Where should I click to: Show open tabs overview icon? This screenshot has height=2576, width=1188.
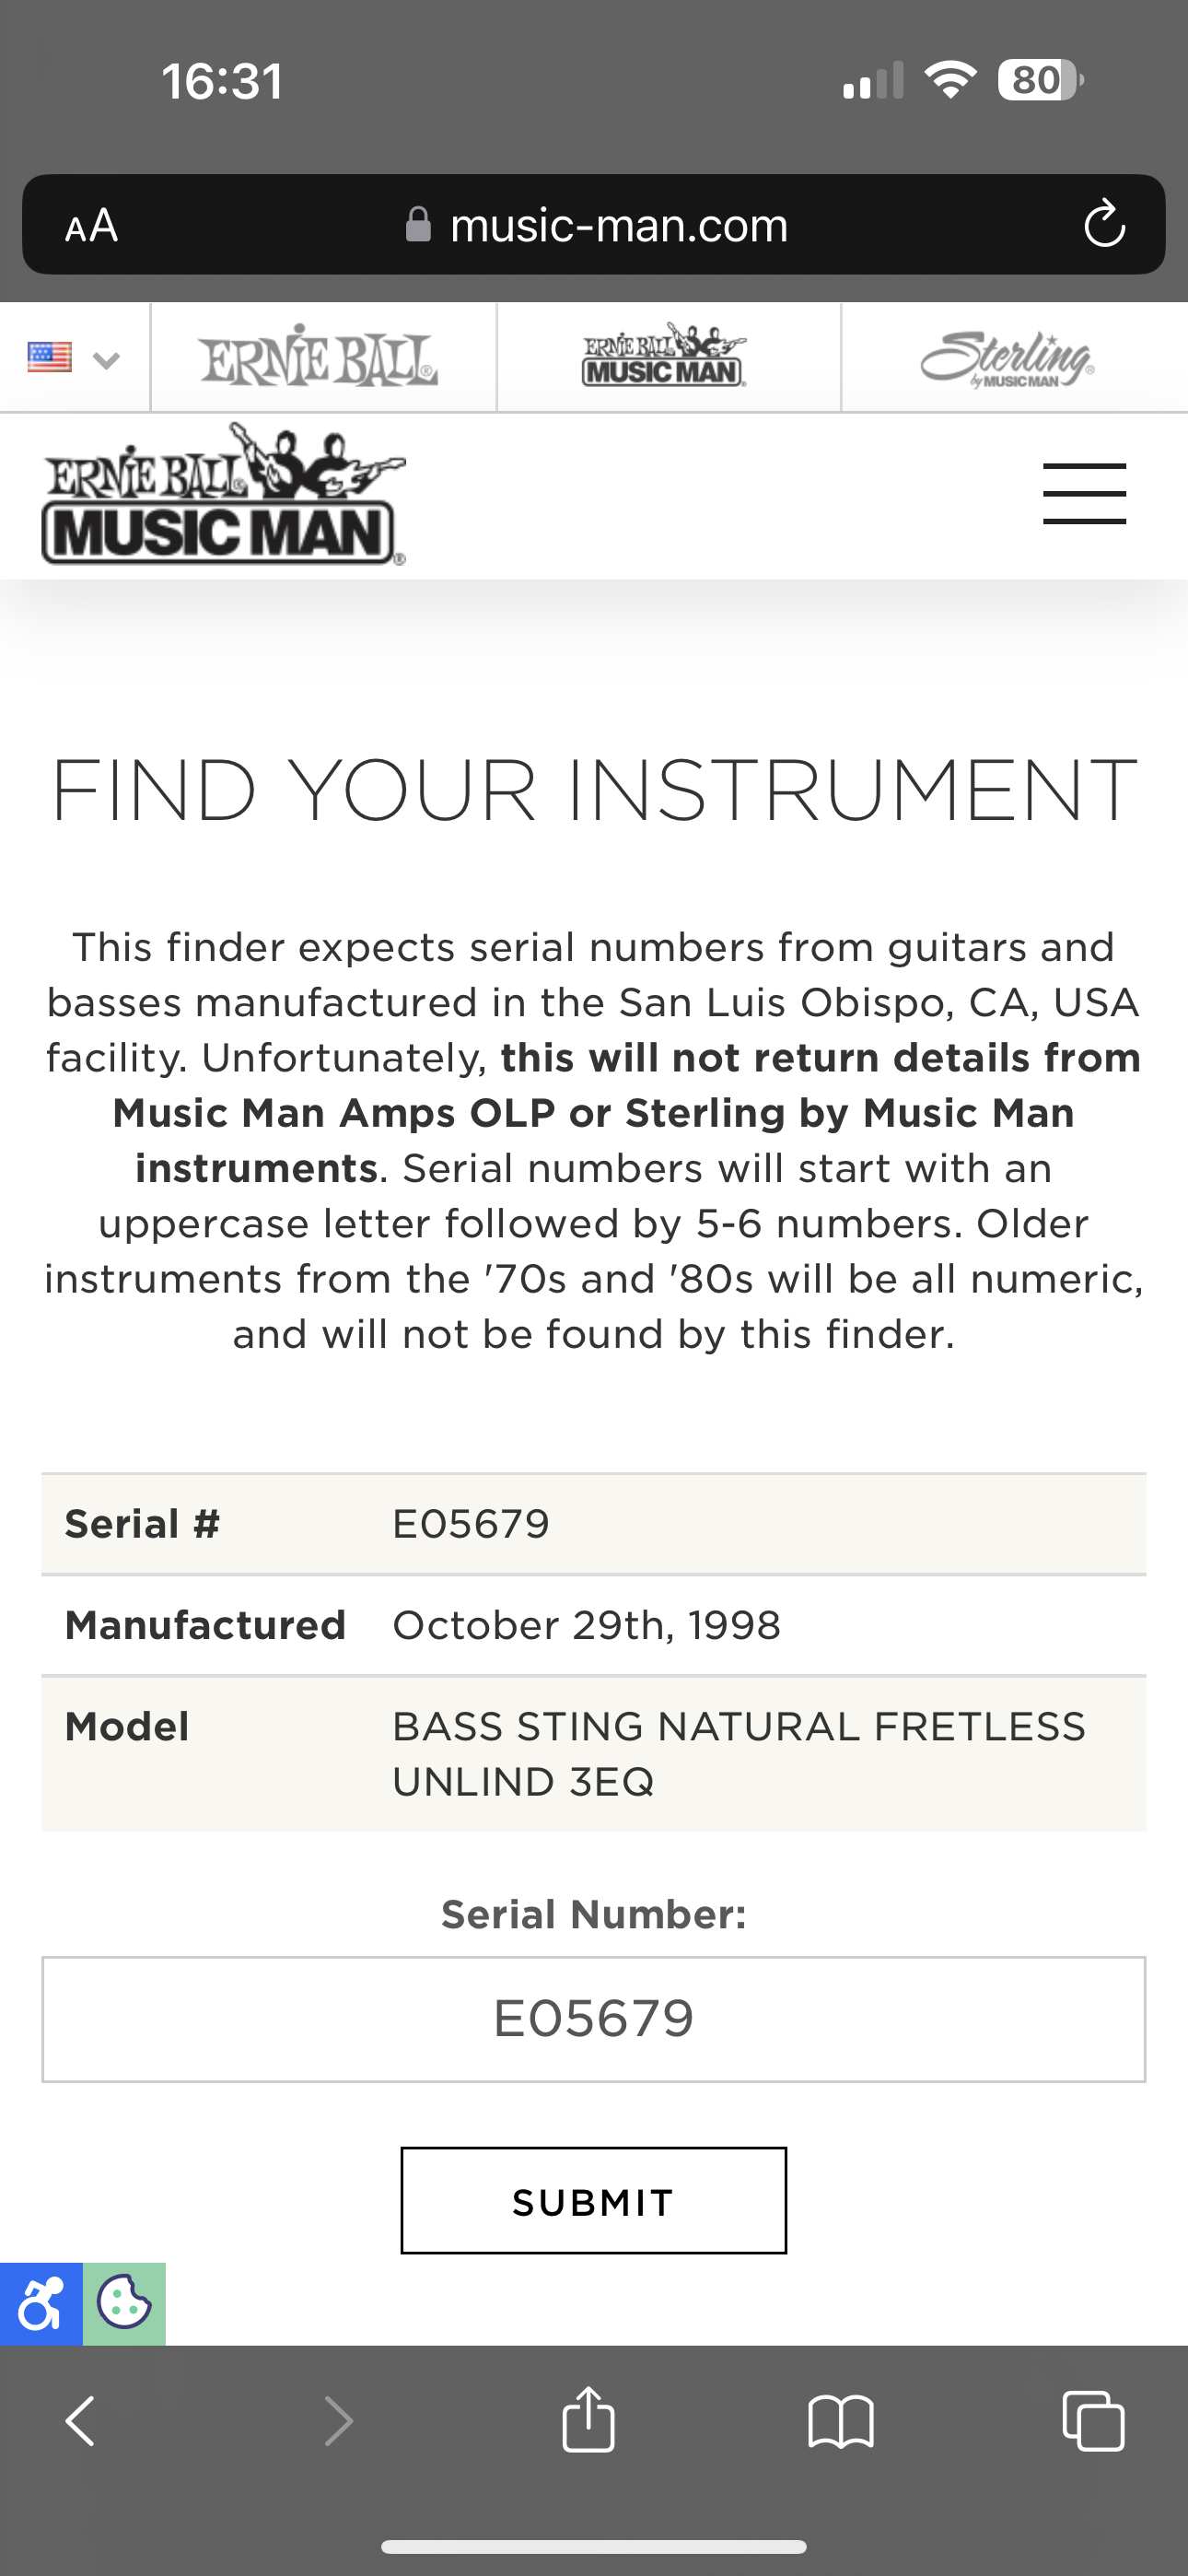pyautogui.click(x=1093, y=2421)
